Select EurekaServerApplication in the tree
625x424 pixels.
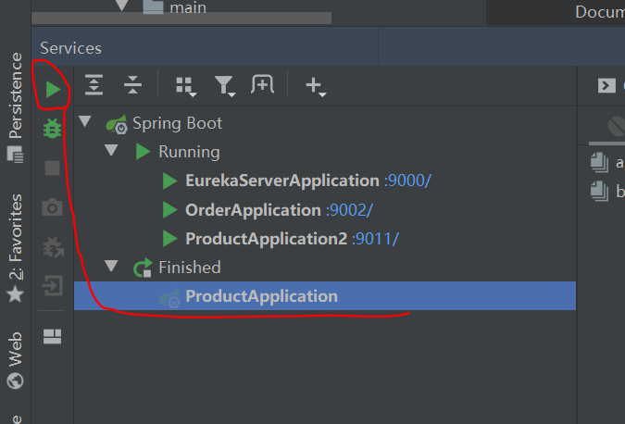click(x=282, y=181)
